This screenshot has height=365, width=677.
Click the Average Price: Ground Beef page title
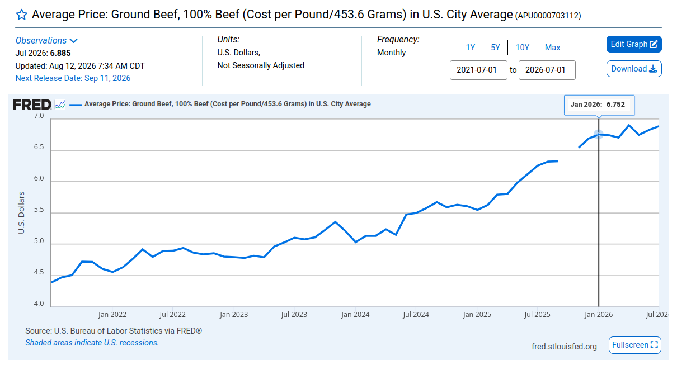pos(272,15)
